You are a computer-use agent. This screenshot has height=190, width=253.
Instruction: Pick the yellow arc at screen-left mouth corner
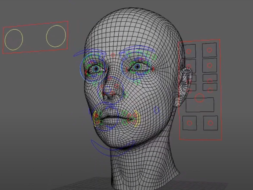click(94, 119)
